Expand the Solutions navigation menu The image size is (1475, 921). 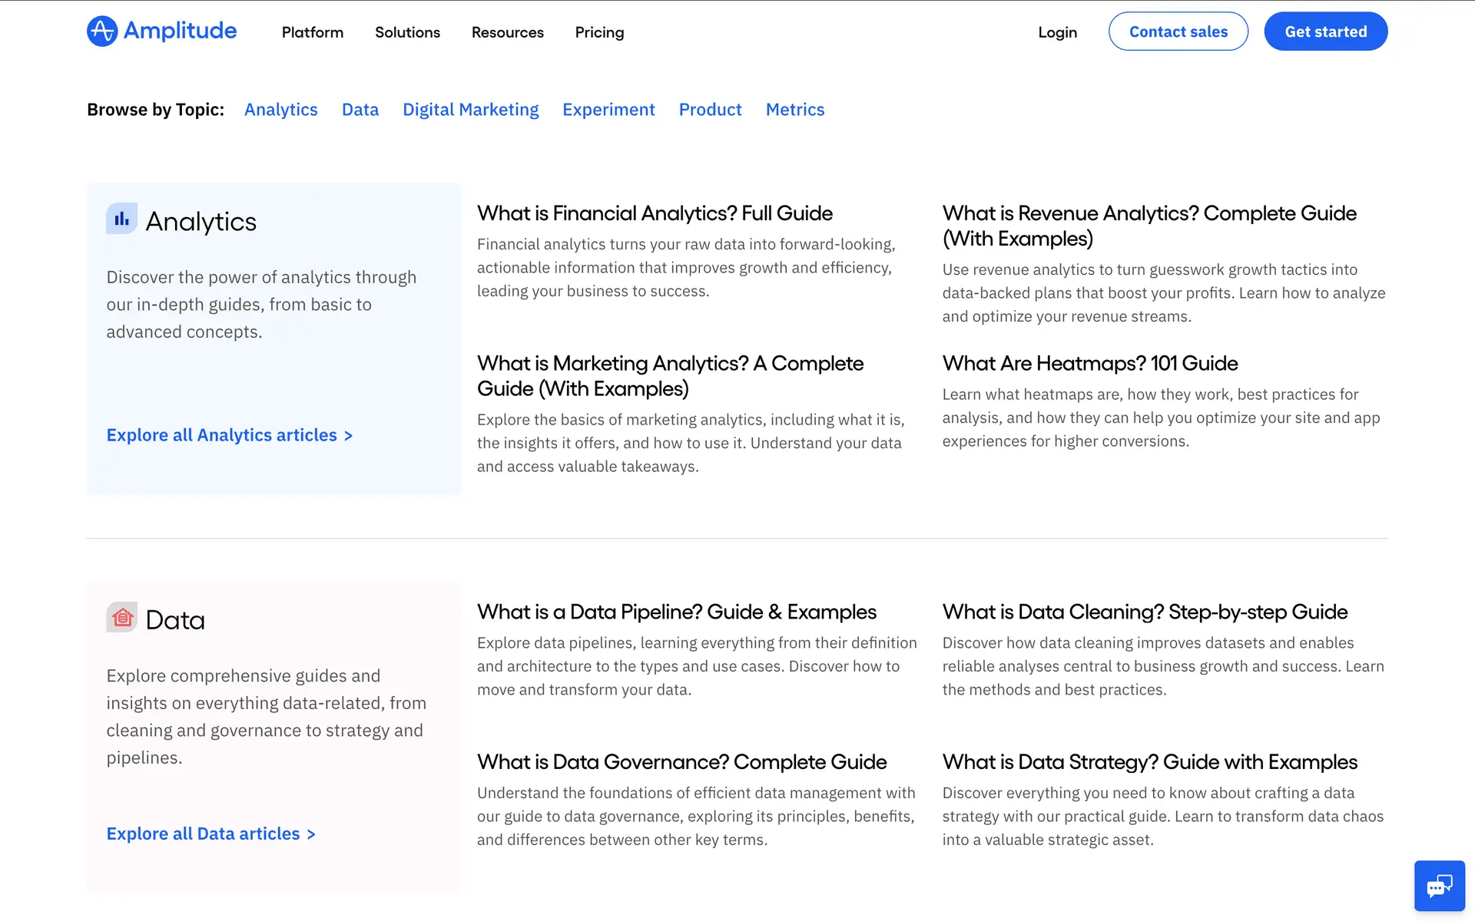(407, 32)
